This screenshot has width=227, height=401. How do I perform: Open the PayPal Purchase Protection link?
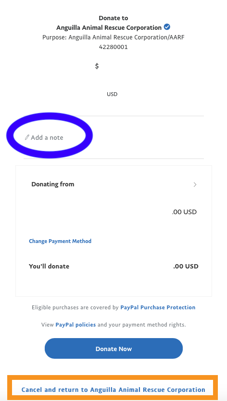coord(158,307)
